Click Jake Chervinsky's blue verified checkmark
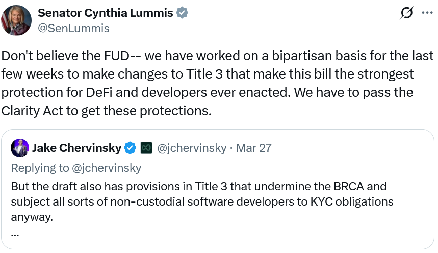This screenshot has height=253, width=438. (131, 148)
